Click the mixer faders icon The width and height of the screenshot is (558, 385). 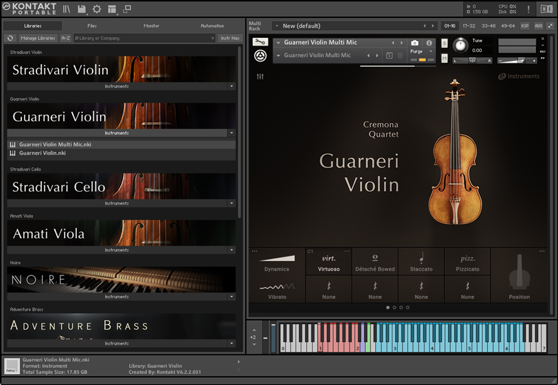click(260, 76)
